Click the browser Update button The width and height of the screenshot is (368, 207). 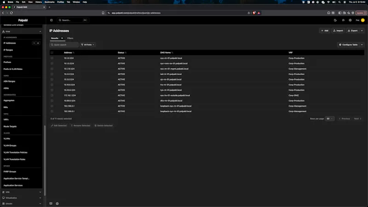tap(361, 13)
